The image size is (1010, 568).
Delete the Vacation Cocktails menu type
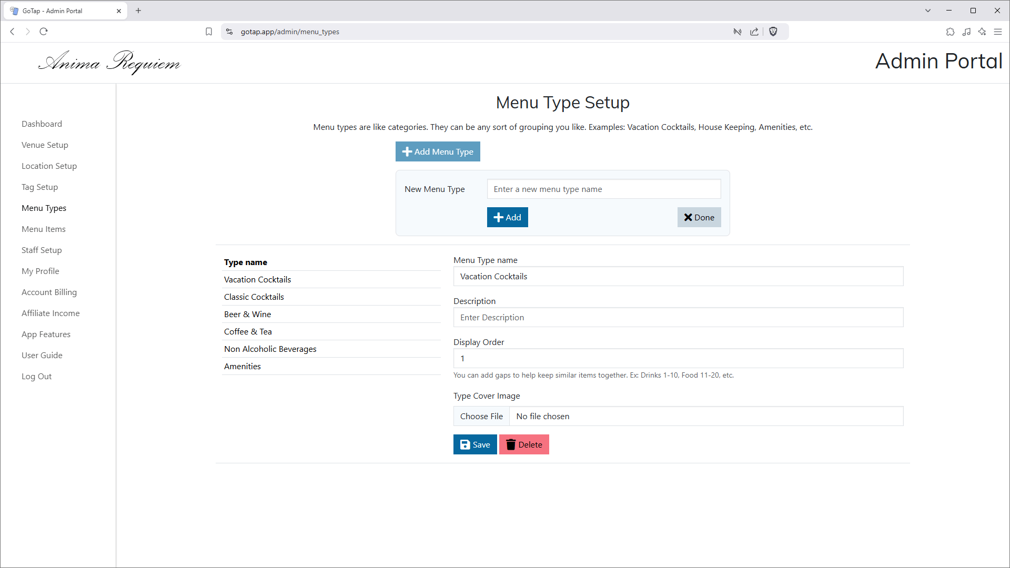pos(523,444)
